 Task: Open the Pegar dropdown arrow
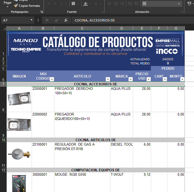click(8, 6)
